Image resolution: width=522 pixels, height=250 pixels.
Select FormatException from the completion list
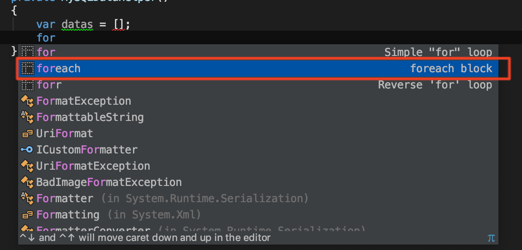point(84,101)
